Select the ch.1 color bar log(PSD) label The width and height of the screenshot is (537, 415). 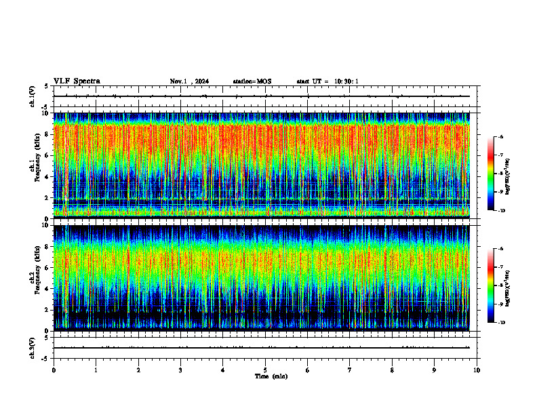(x=508, y=177)
